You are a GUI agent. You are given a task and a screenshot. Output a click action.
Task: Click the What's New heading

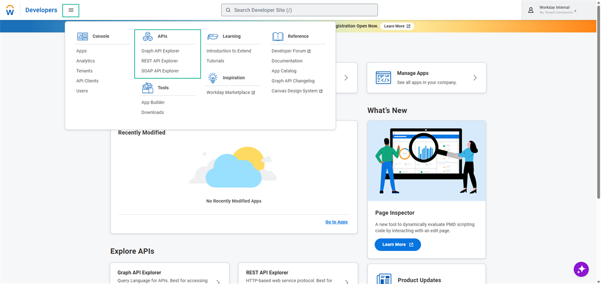pyautogui.click(x=387, y=110)
